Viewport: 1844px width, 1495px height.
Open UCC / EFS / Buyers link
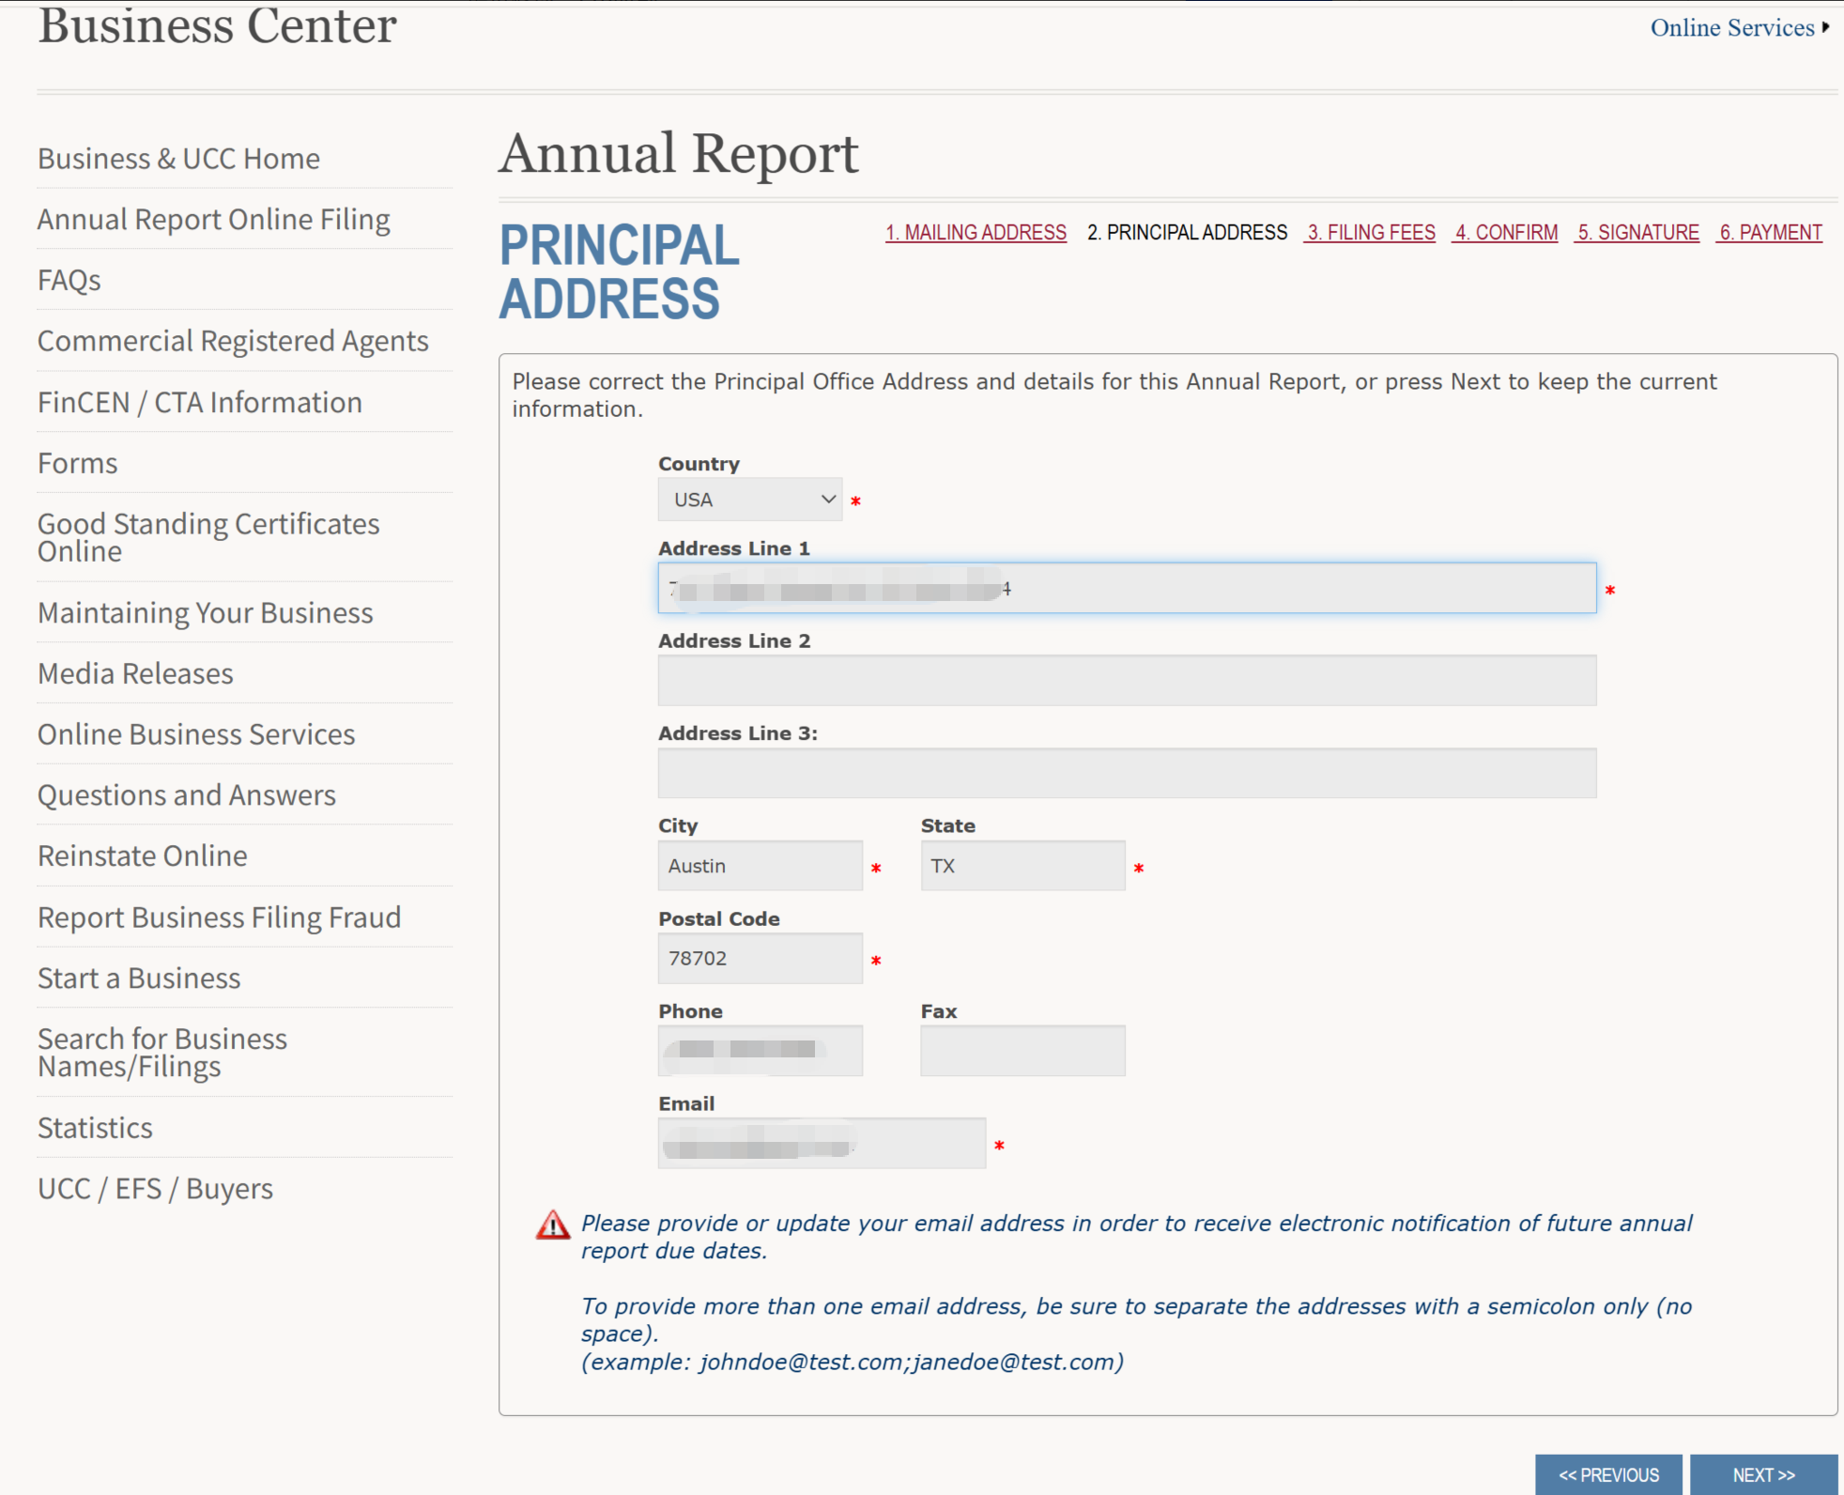155,1189
